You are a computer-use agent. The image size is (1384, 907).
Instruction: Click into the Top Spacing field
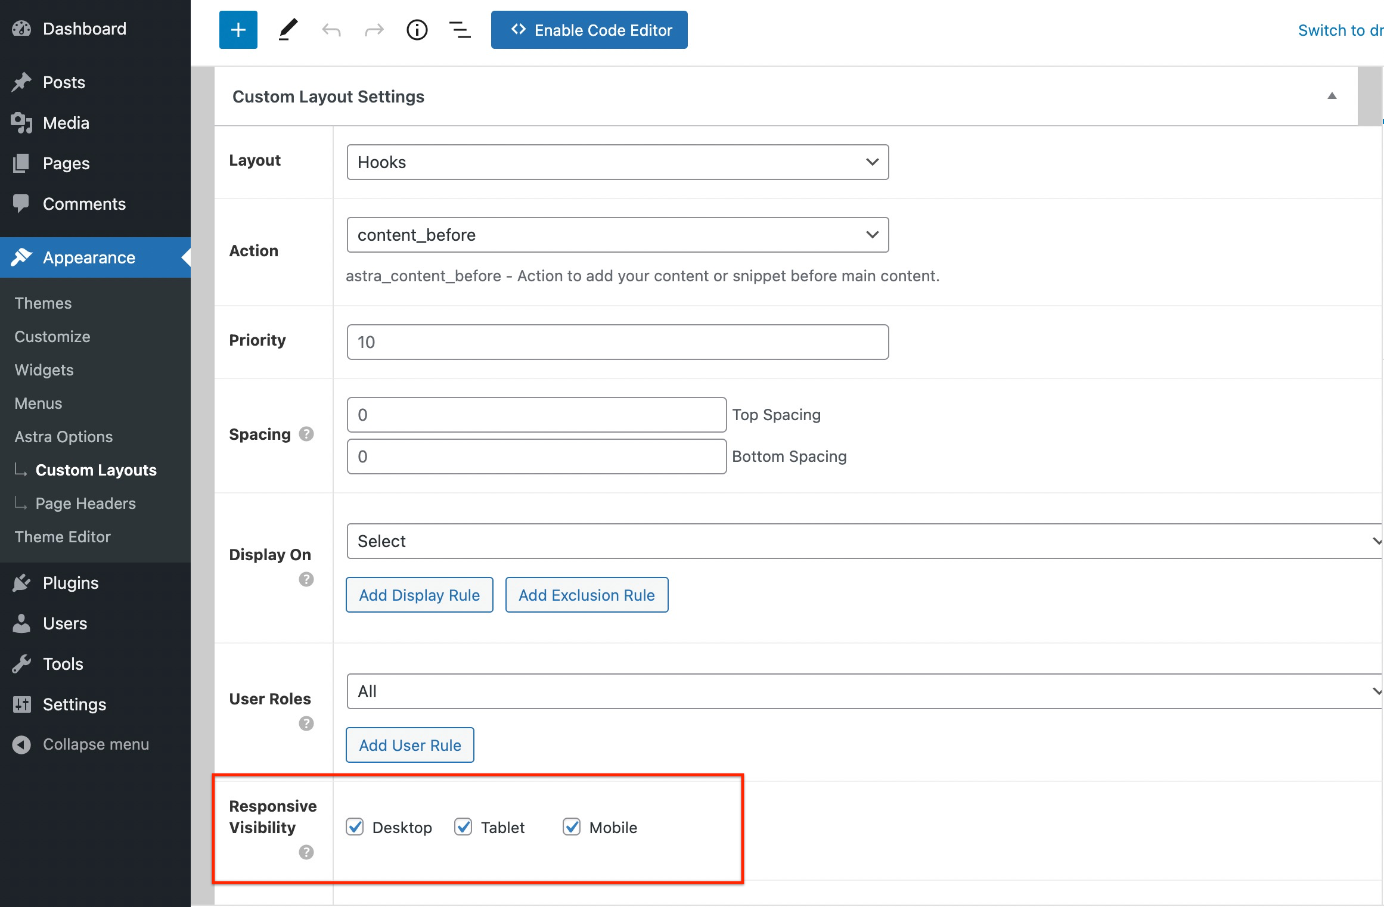point(536,415)
